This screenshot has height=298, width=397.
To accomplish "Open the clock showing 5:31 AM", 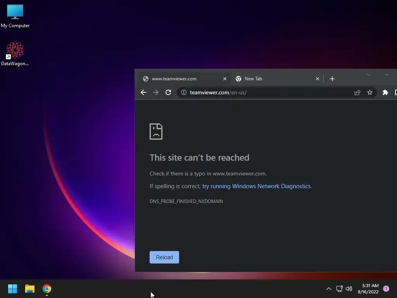I will pos(368,289).
